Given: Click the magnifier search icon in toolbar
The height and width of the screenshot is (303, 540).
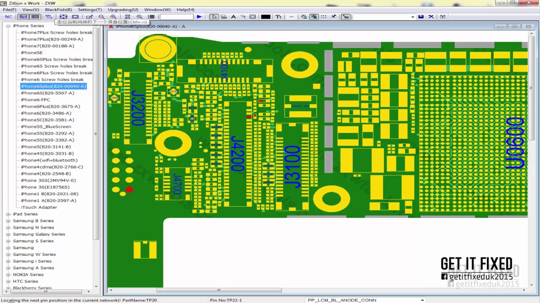Looking at the screenshot, I should click(139, 17).
